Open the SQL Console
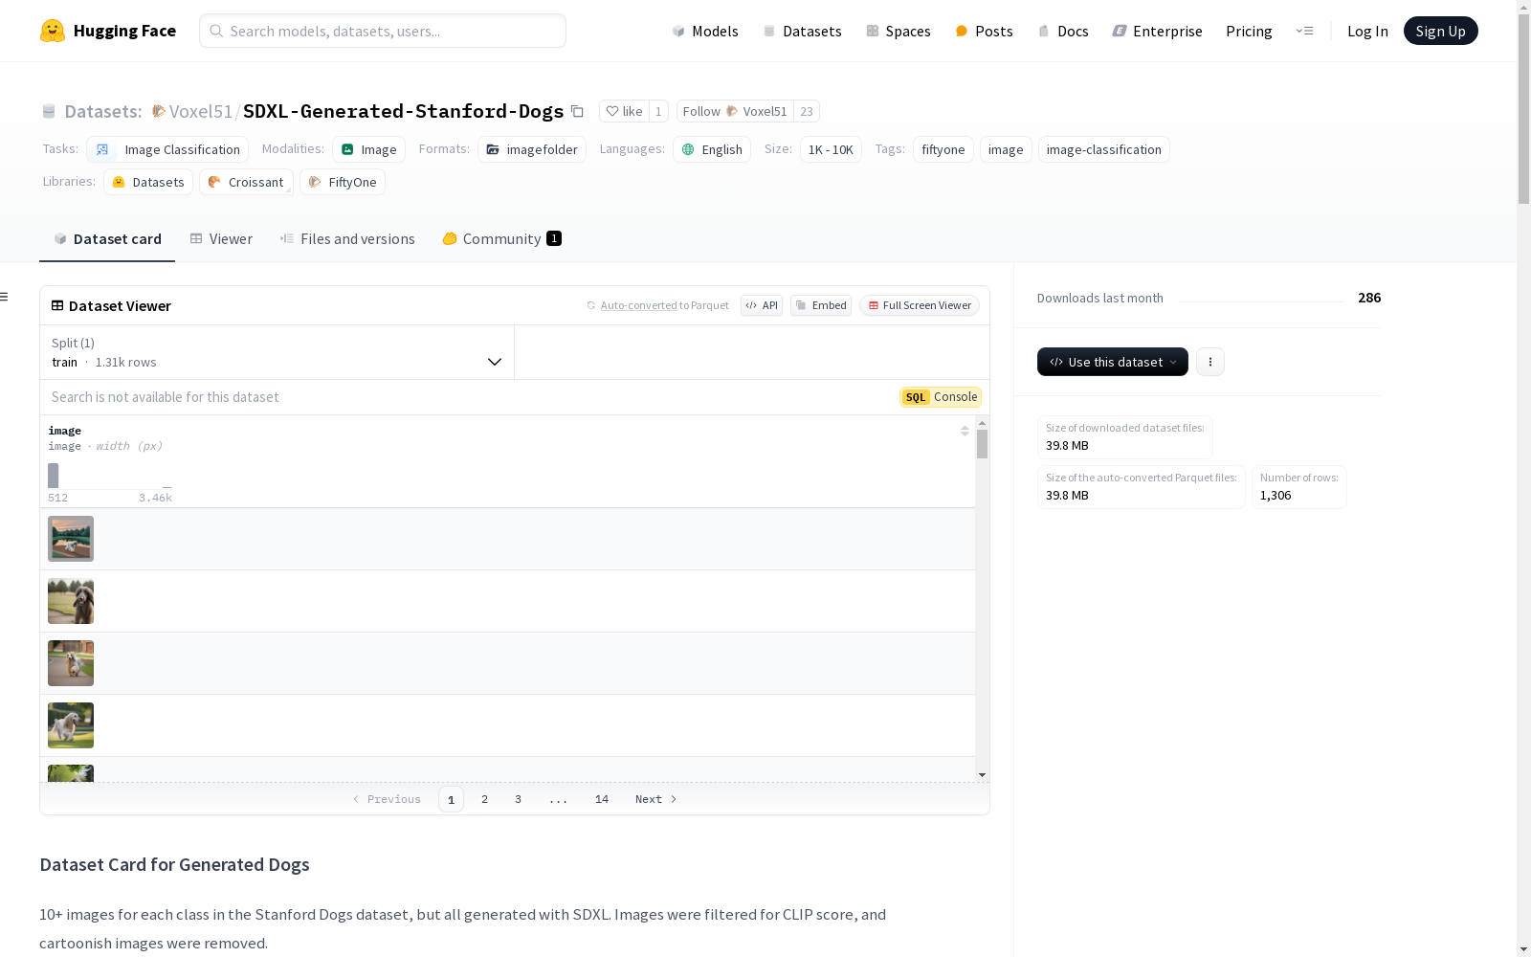 point(941,397)
